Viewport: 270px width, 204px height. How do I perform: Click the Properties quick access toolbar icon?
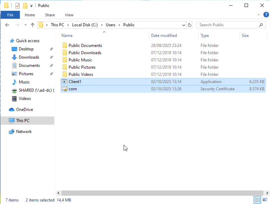click(17, 5)
